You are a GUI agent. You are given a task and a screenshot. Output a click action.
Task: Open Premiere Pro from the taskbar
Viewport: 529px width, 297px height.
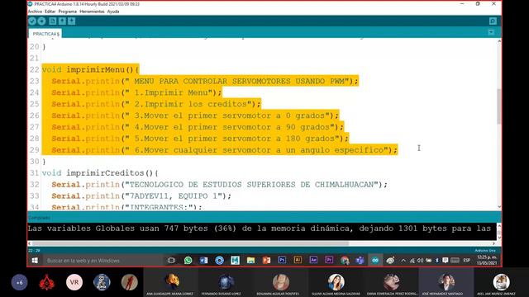329,261
